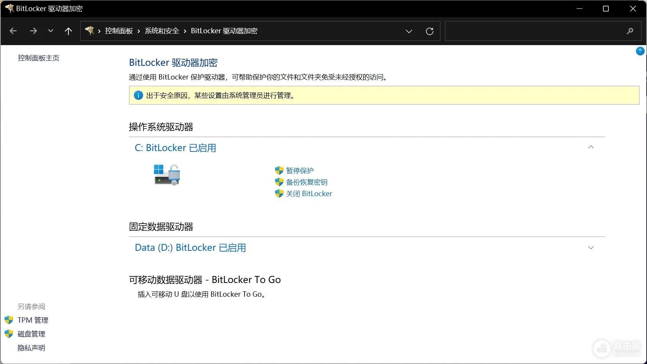Click the 暂停保护 link
Viewport: 647px width, 364px height.
tap(300, 171)
